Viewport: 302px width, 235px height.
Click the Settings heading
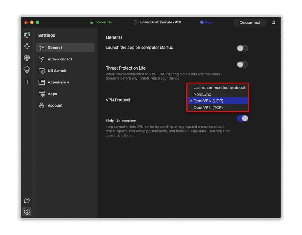(x=46, y=35)
